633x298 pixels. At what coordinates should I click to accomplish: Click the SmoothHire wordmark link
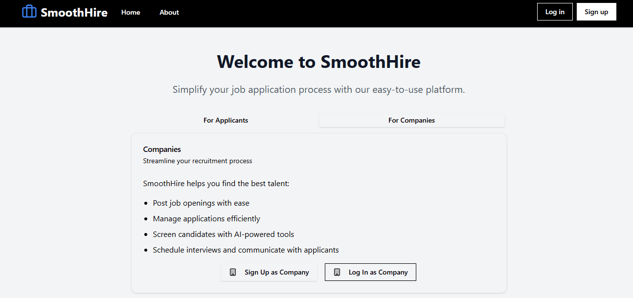[x=74, y=12]
